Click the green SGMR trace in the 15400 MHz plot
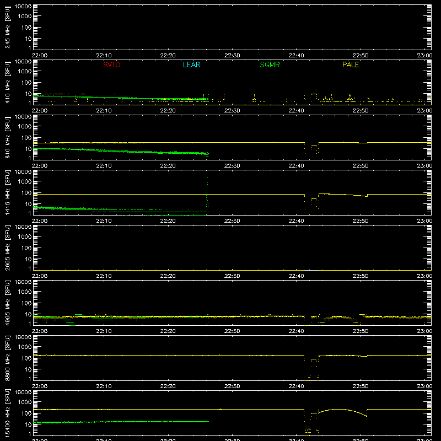441x441 pixels. 121,422
